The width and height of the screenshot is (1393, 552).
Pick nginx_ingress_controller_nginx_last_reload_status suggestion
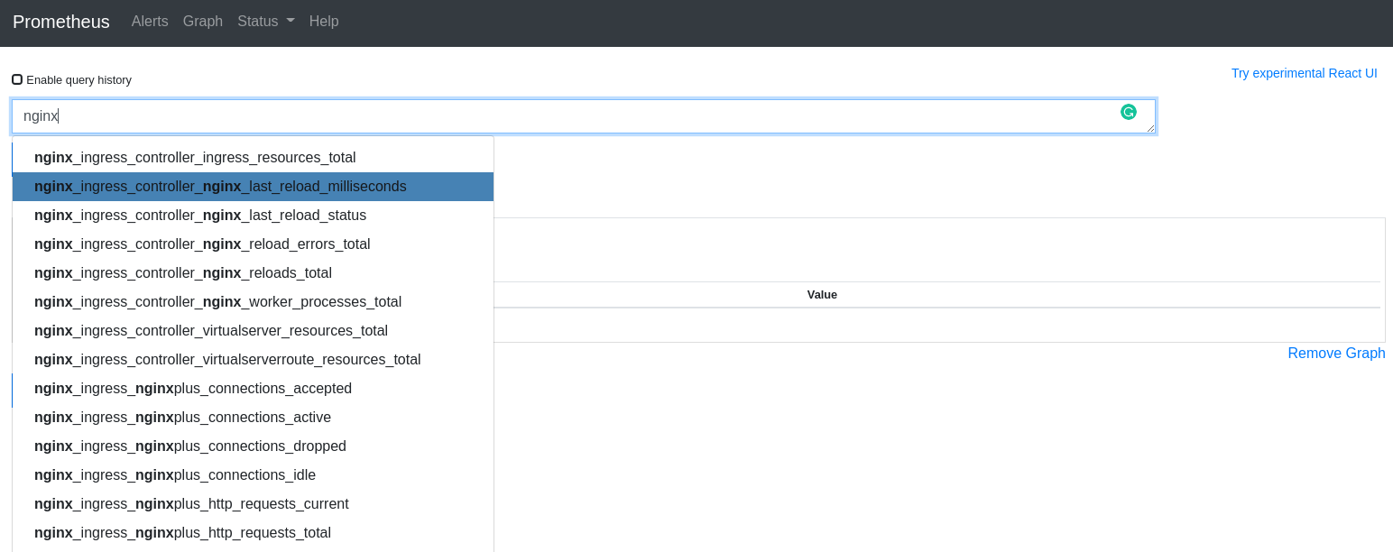(253, 216)
